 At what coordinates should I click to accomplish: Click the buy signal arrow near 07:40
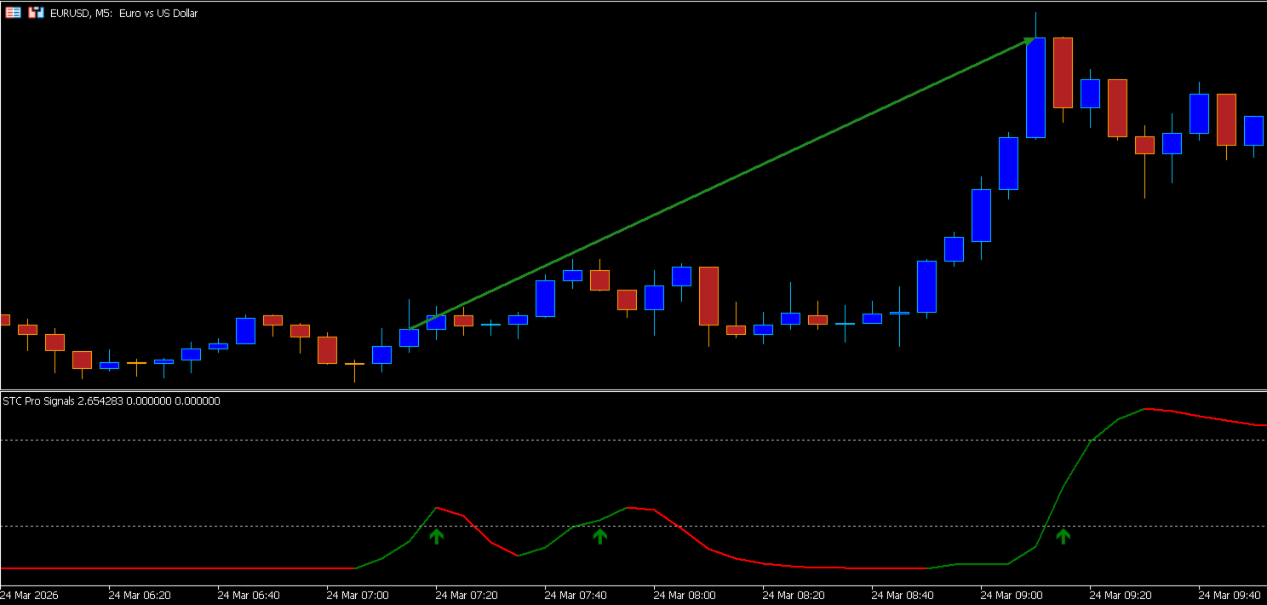(600, 536)
